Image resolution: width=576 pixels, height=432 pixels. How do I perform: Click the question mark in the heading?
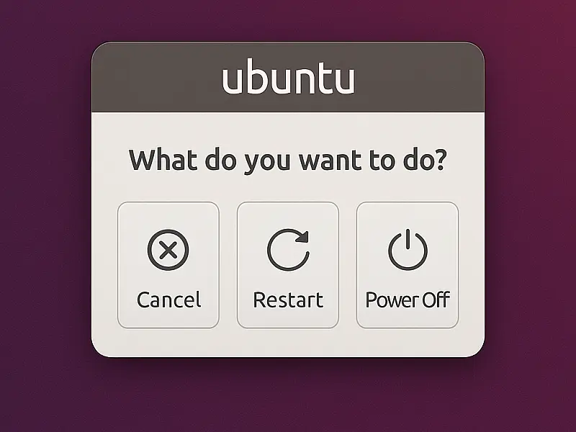pyautogui.click(x=440, y=159)
